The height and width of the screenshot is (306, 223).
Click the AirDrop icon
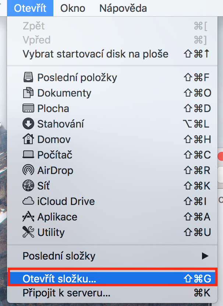pos(28,170)
